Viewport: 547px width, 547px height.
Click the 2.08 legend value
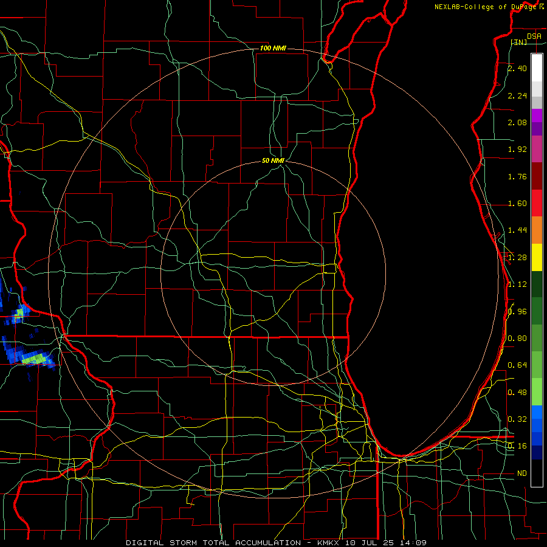coord(517,122)
